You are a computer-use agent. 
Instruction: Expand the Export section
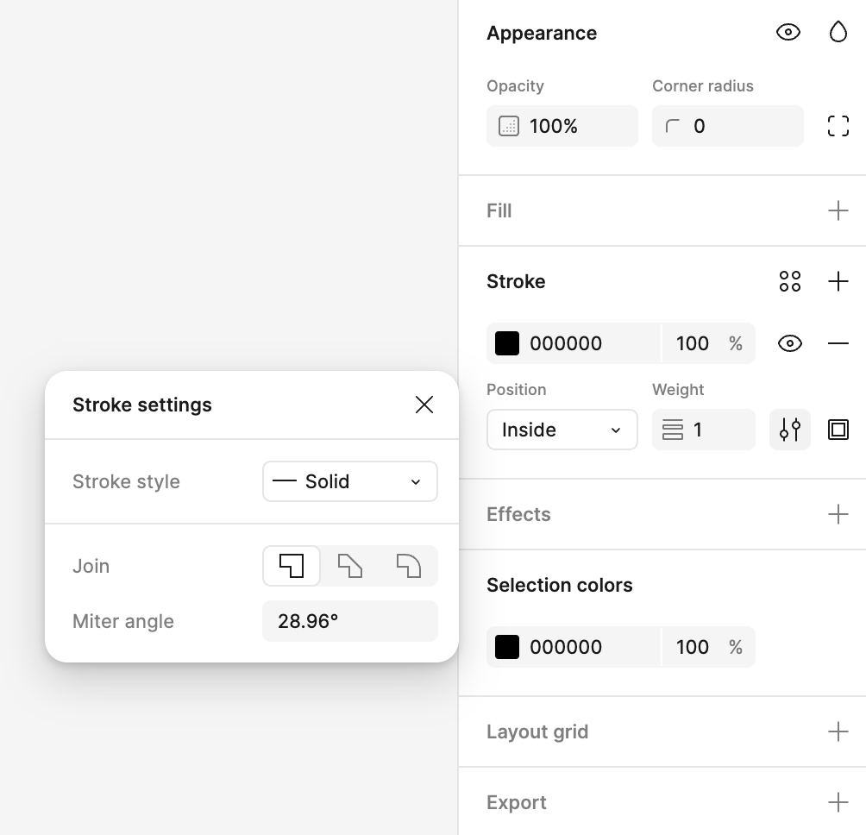pyautogui.click(x=838, y=802)
